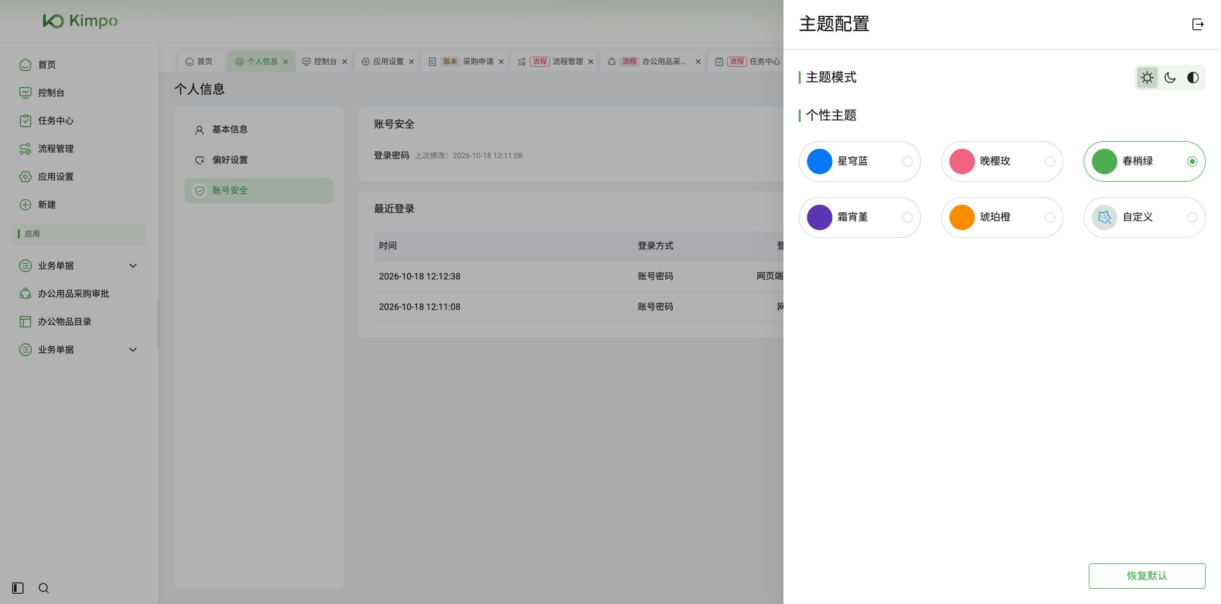Click the 时间 column header

388,246
